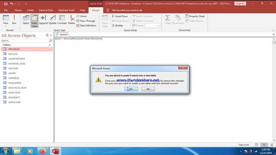Click the Undo icon in title bar
The height and width of the screenshot is (155, 276).
12,3
